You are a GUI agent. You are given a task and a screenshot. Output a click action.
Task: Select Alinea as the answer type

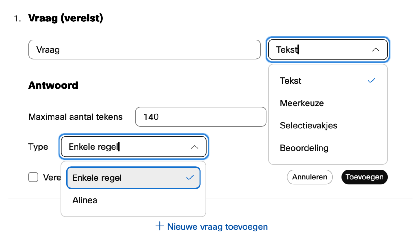[85, 200]
